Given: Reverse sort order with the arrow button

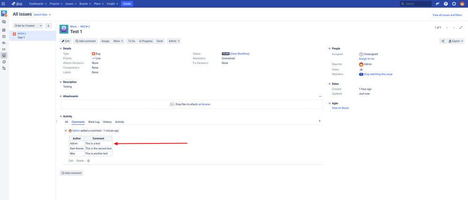Looking at the screenshot, I should tap(48, 26).
